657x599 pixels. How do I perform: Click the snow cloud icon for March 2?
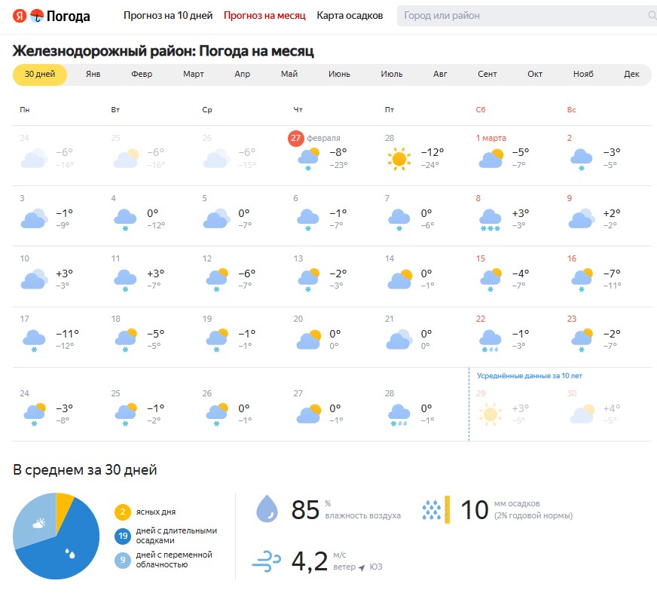581,159
